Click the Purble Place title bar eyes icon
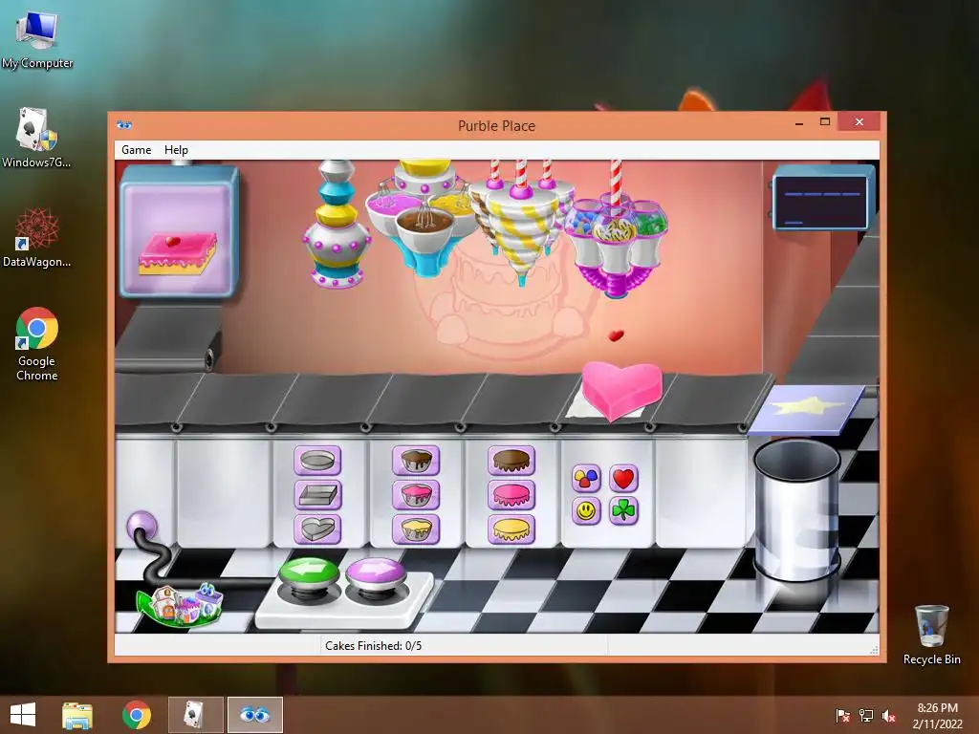 123,125
